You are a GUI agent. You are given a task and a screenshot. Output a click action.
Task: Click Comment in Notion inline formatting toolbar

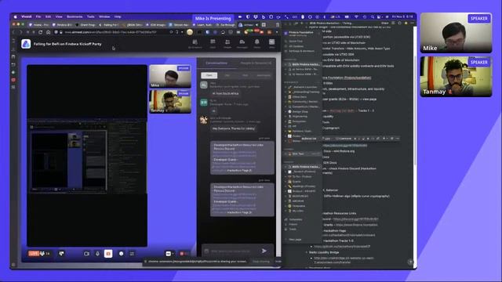pyautogui.click(x=344, y=139)
